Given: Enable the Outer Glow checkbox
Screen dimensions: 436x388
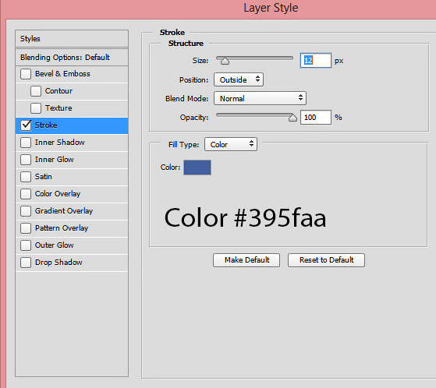Looking at the screenshot, I should point(26,245).
